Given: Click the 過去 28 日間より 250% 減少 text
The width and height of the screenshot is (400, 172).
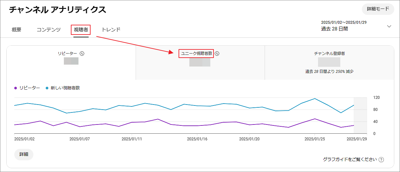Looking at the screenshot, I should 329,72.
